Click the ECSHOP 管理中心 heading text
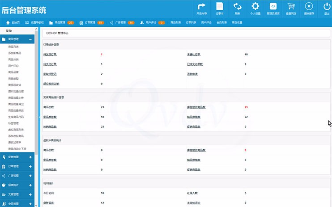The image size is (332, 207). (57, 33)
